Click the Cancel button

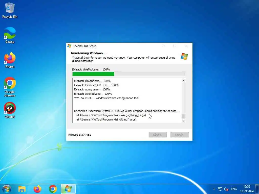pyautogui.click(x=180, y=135)
